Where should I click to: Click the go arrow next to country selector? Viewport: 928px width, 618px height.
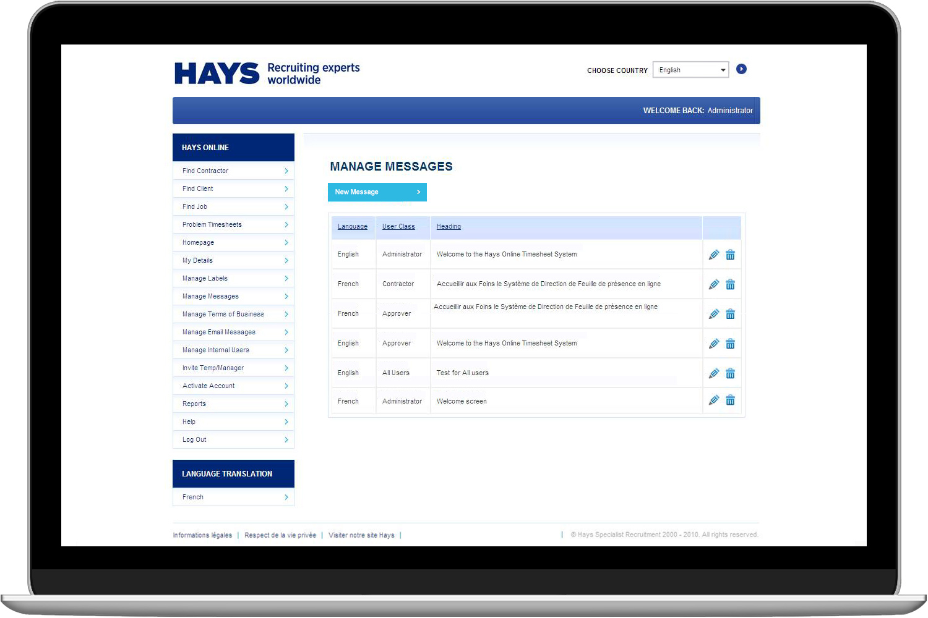pyautogui.click(x=742, y=69)
